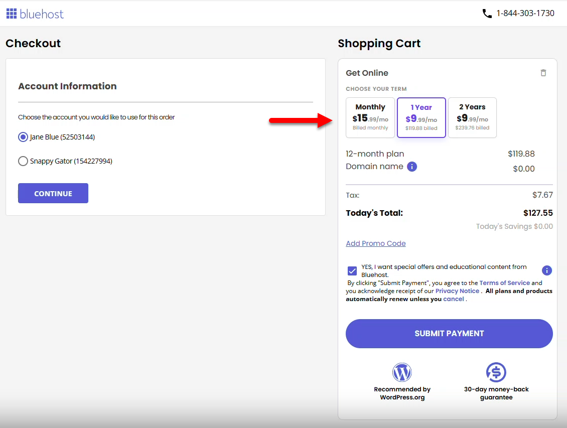Open info icon beside special offers
Image resolution: width=567 pixels, height=428 pixels.
click(547, 270)
